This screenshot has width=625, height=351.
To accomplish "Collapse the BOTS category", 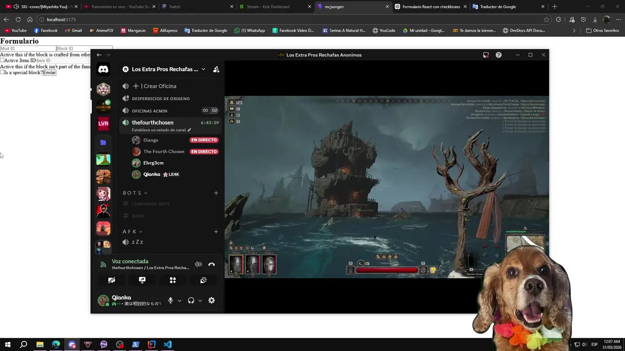I will (x=135, y=193).
